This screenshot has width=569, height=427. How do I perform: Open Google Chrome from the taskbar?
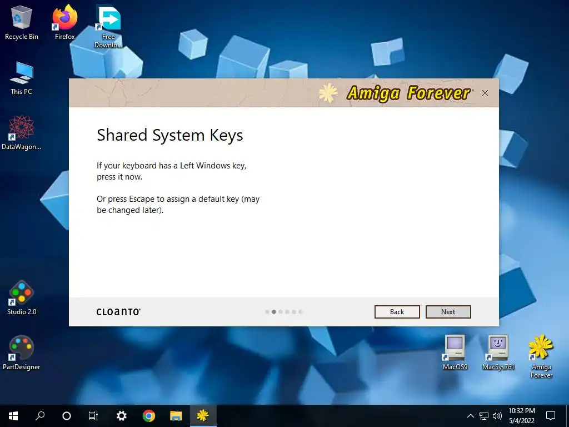coord(149,416)
